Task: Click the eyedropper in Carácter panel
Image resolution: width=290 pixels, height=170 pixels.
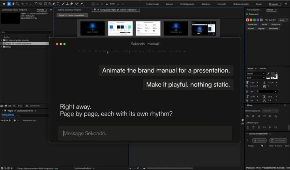Action: coord(268,74)
